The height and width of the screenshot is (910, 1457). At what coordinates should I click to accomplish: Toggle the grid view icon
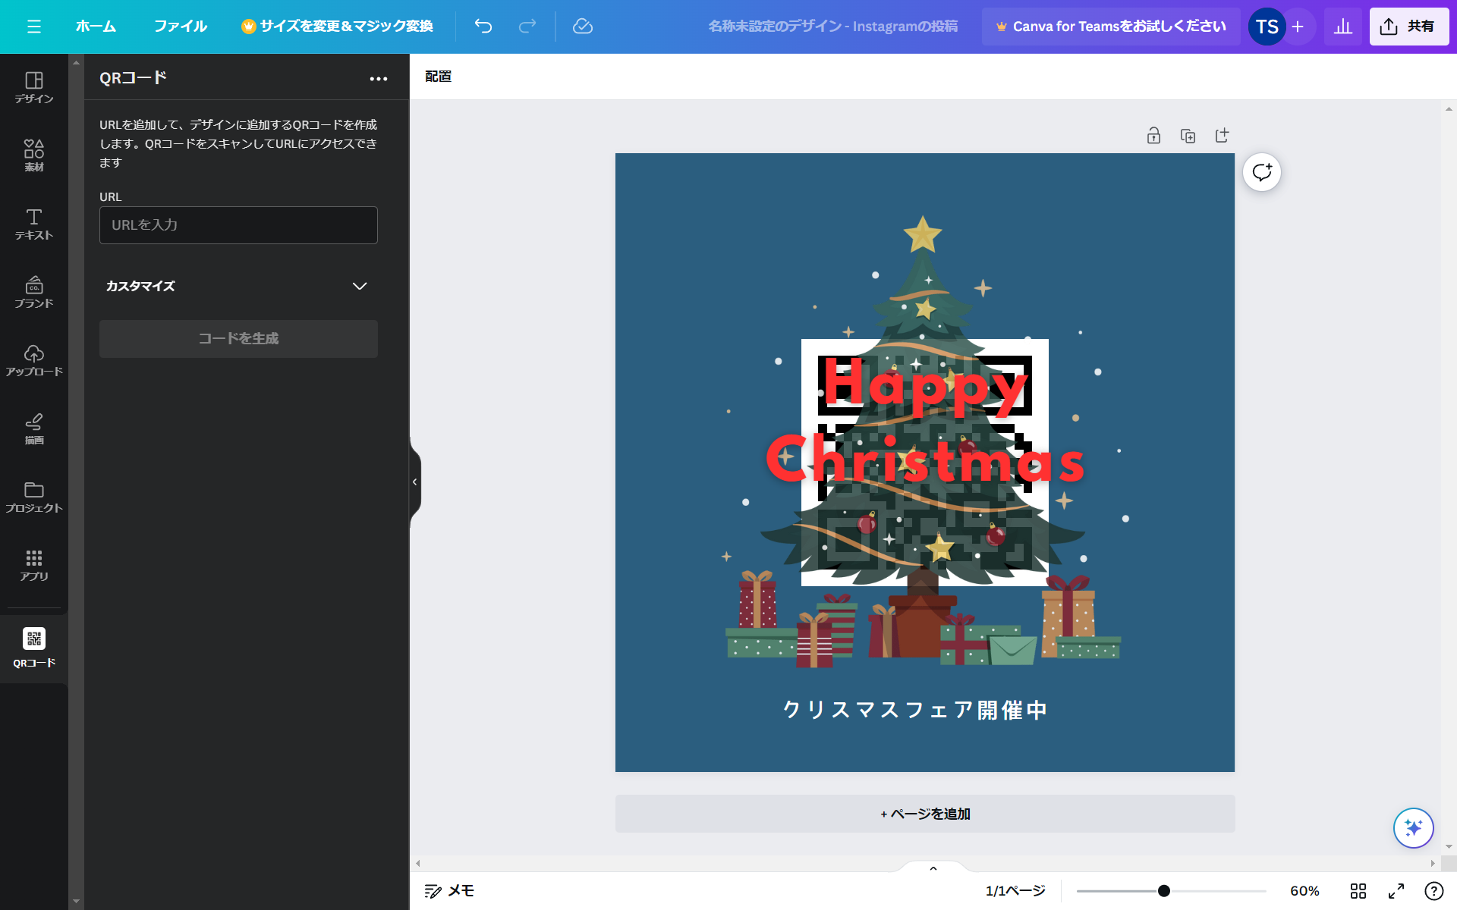tap(1358, 891)
